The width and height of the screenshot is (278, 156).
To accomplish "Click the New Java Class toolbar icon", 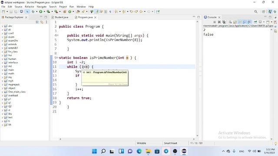I will [69, 12].
